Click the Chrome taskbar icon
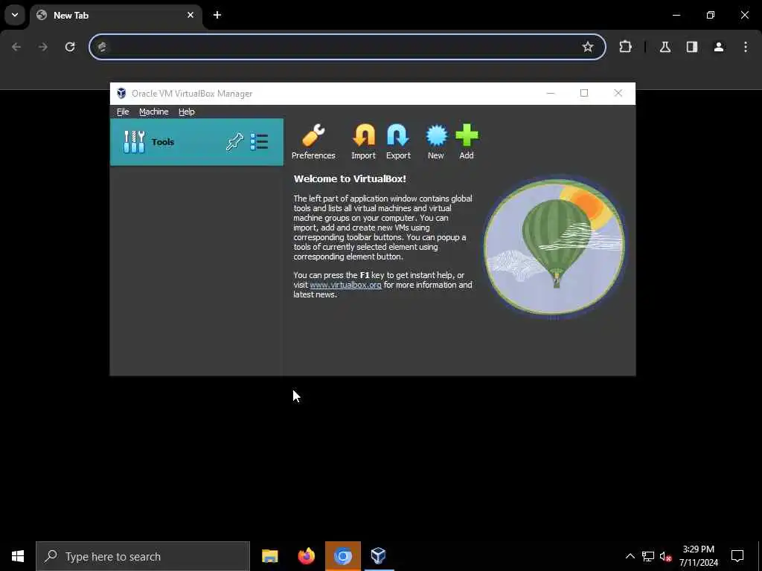The width and height of the screenshot is (762, 571). pos(342,556)
